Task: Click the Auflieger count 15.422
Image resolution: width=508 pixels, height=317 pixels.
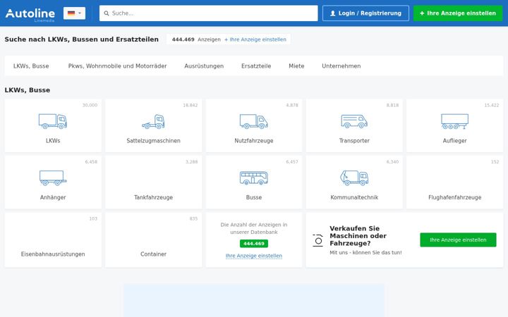Action: pos(492,105)
